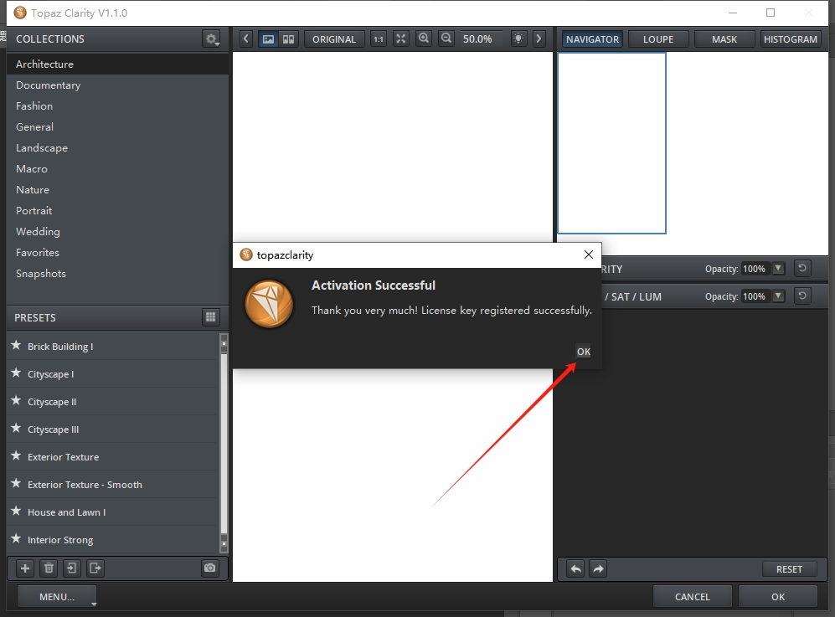Favorite the Interior Strong preset star
The height and width of the screenshot is (617, 835).
point(16,539)
